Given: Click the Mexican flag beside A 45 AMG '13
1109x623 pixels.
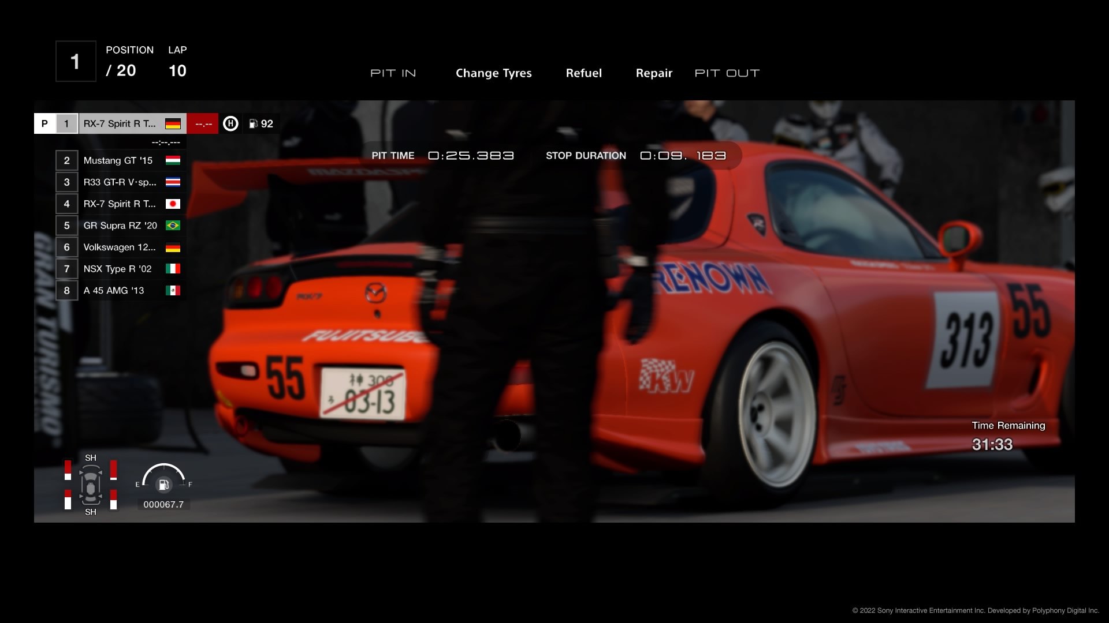Looking at the screenshot, I should pos(173,291).
